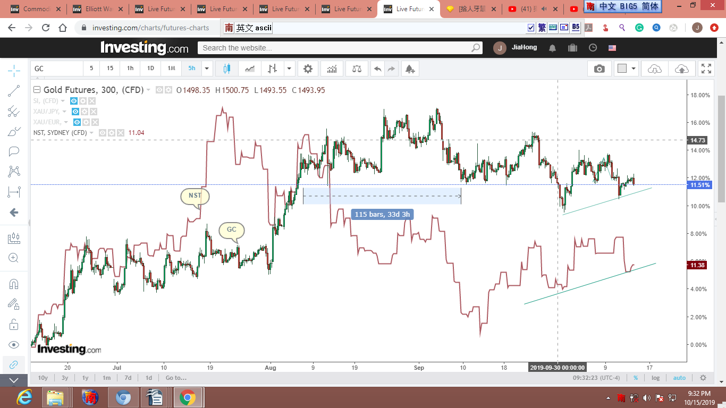The width and height of the screenshot is (726, 408).
Task: Select the 15 minute timeframe
Action: point(110,69)
